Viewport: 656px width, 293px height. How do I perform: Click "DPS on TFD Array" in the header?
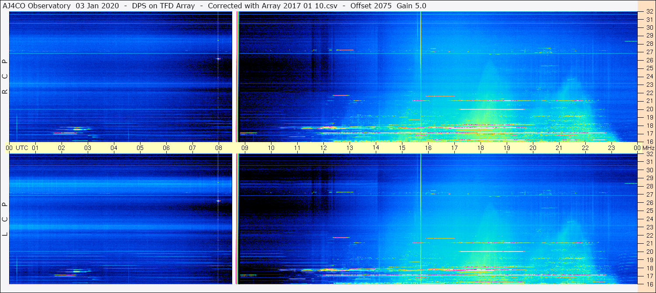click(163, 6)
